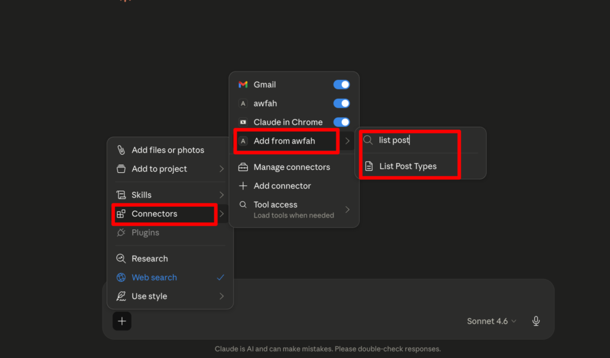Click the Gmail logo icon
Screen dimensions: 610x358
pos(243,85)
